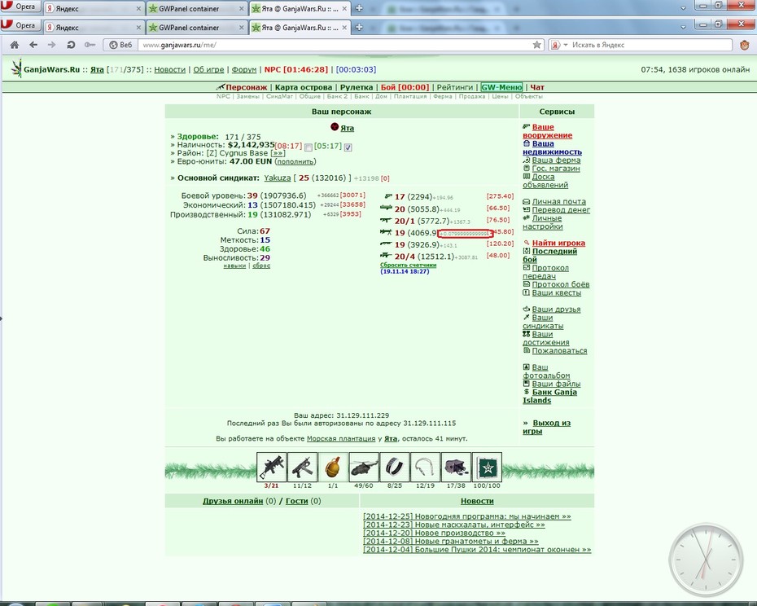Viewport: 757px width, 606px height.
Task: Open Найти игрока service link
Action: point(558,243)
